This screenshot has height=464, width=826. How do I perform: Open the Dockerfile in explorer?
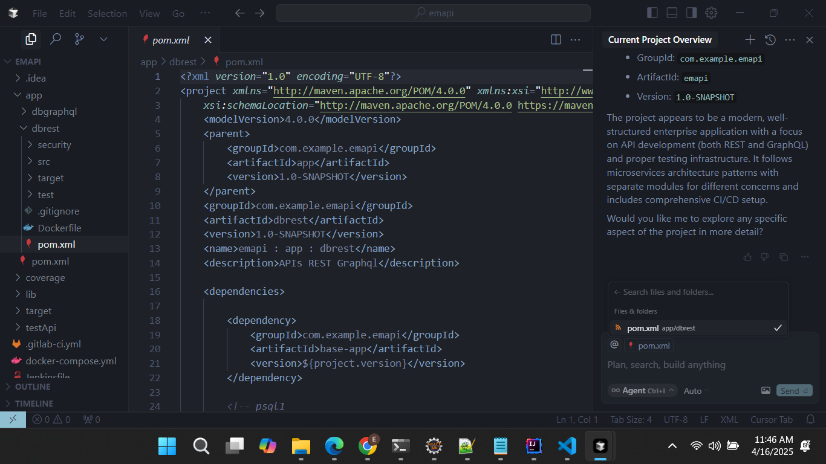click(x=64, y=228)
